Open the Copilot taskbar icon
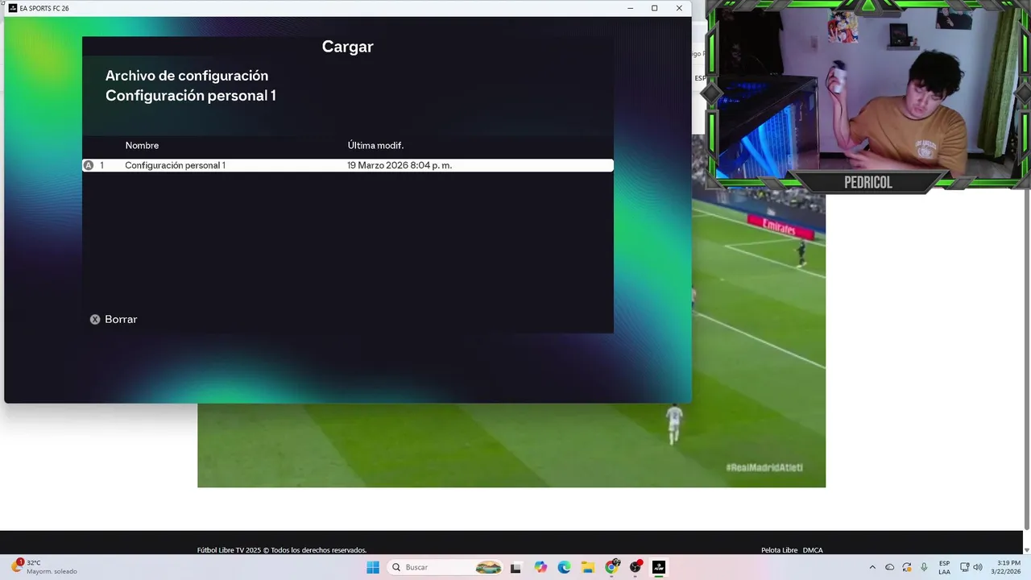Image resolution: width=1031 pixels, height=580 pixels. (x=540, y=567)
